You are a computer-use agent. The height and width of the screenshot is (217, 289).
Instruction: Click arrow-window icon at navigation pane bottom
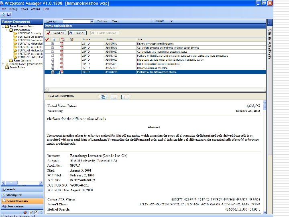(36, 212)
